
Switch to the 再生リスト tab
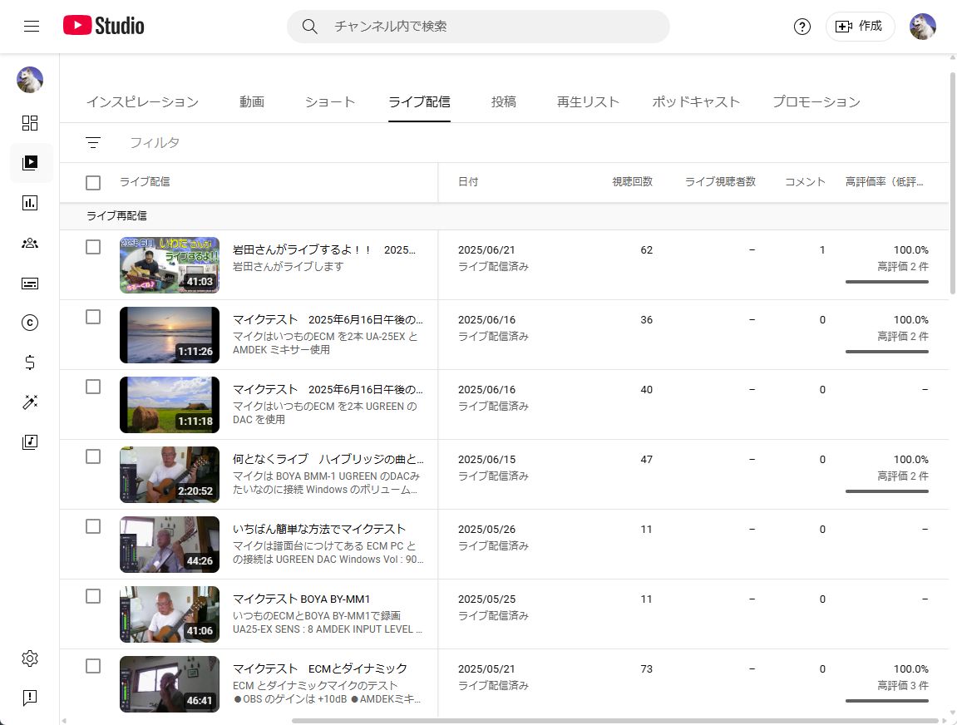tap(588, 102)
